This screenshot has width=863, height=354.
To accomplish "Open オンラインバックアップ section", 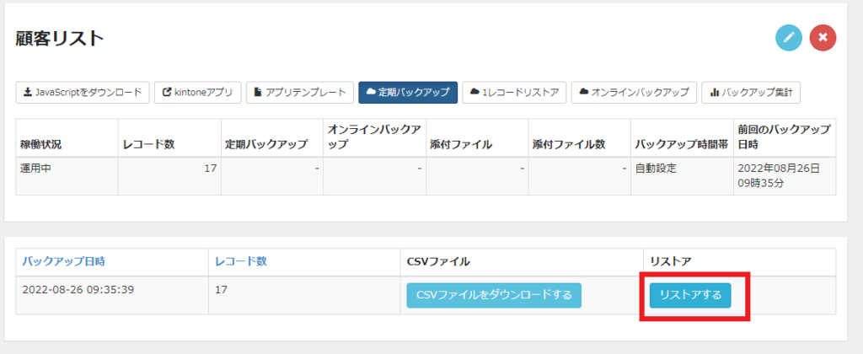I will pos(634,93).
